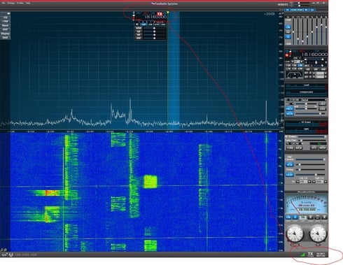Click the right round analog gauge

318,234
